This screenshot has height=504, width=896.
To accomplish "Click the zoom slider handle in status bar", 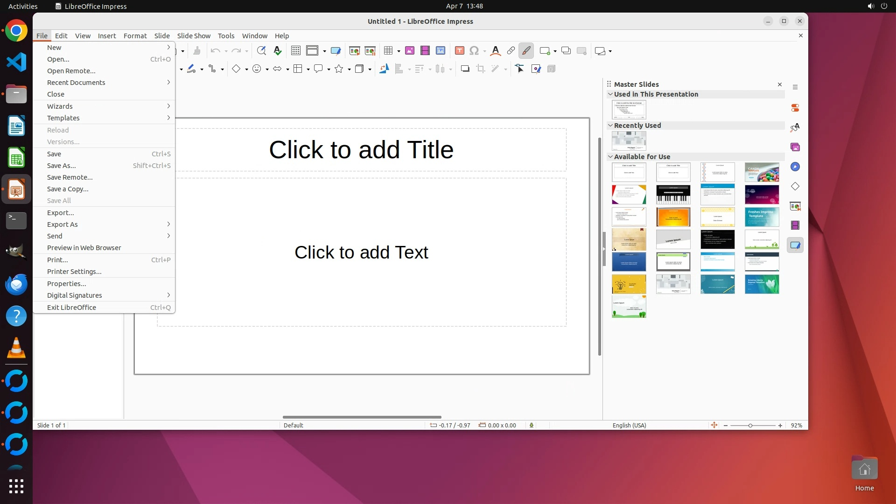I will pos(750,426).
